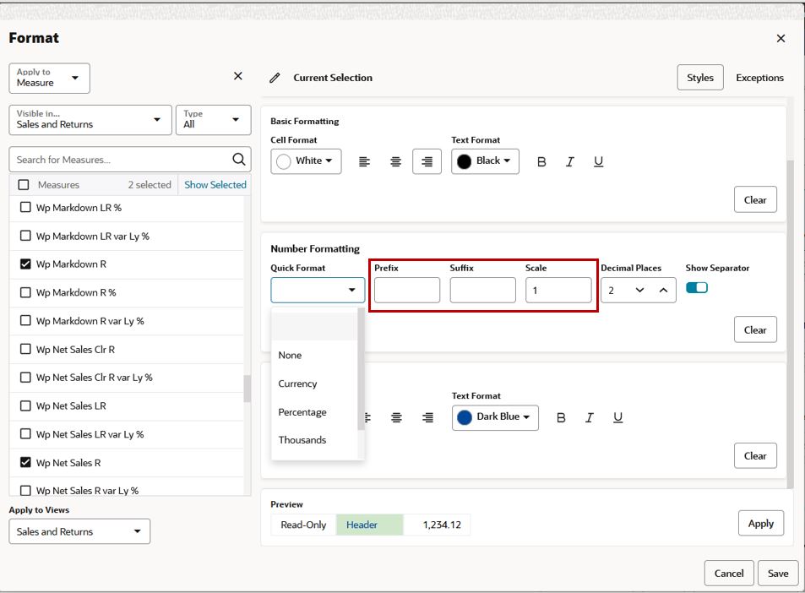Right align cell in Basic Formatting

pos(427,161)
